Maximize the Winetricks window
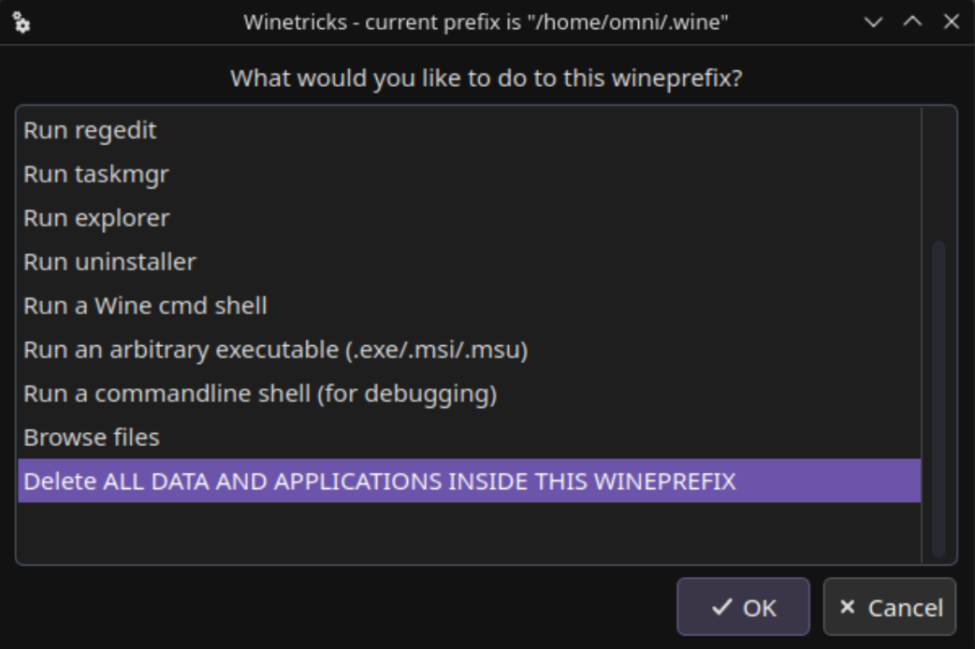Screen dimensions: 975x649 coord(912,22)
